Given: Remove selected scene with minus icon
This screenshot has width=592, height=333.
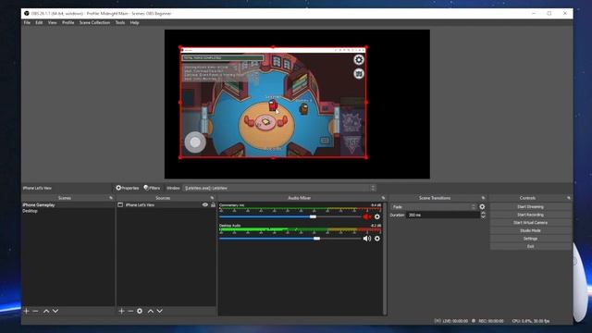Looking at the screenshot, I should tap(35, 311).
